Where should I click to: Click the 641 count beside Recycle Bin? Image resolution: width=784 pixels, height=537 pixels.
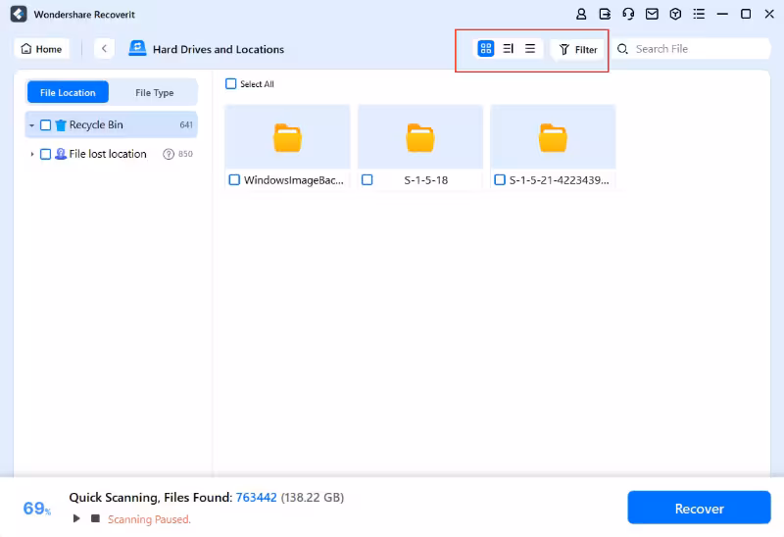pos(186,125)
